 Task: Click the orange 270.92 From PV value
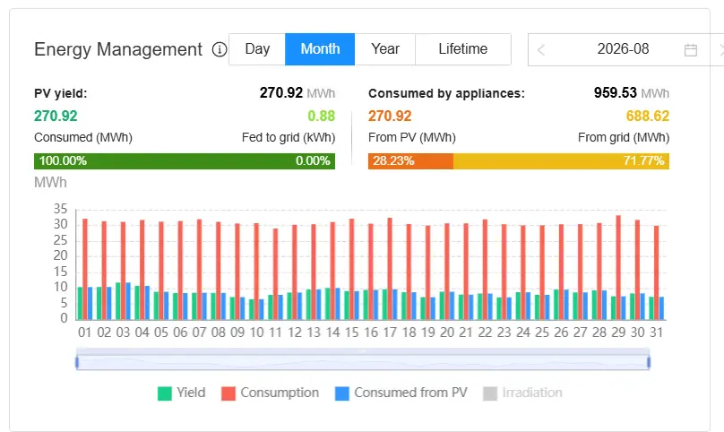(x=390, y=116)
